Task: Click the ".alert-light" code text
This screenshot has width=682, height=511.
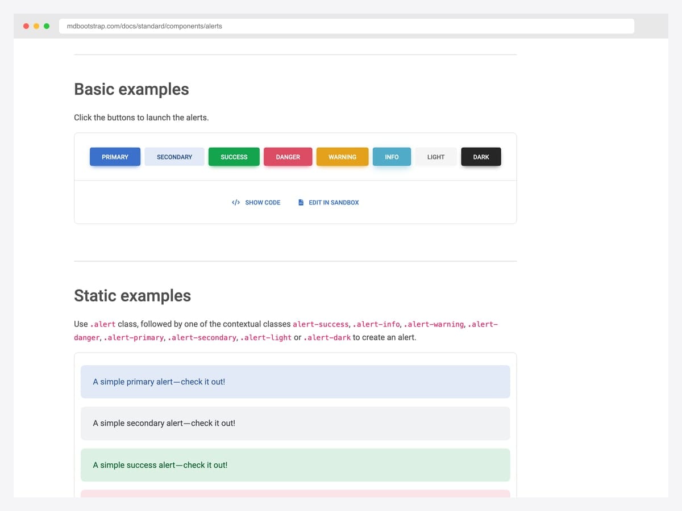Action: (266, 338)
